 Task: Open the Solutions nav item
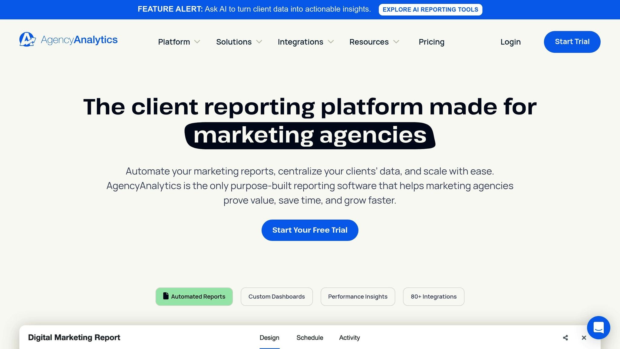point(234,42)
